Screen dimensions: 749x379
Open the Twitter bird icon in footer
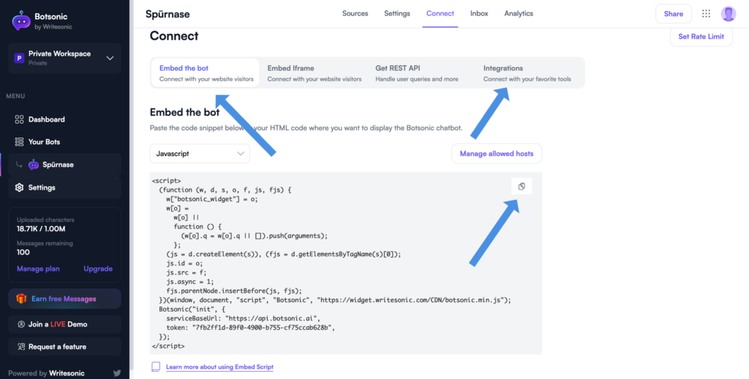point(117,373)
